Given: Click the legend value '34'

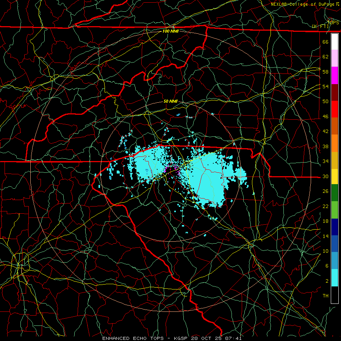Looking at the screenshot, I should pos(325,161).
